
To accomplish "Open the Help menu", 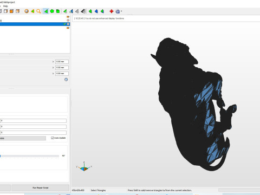I will pos(5,6).
